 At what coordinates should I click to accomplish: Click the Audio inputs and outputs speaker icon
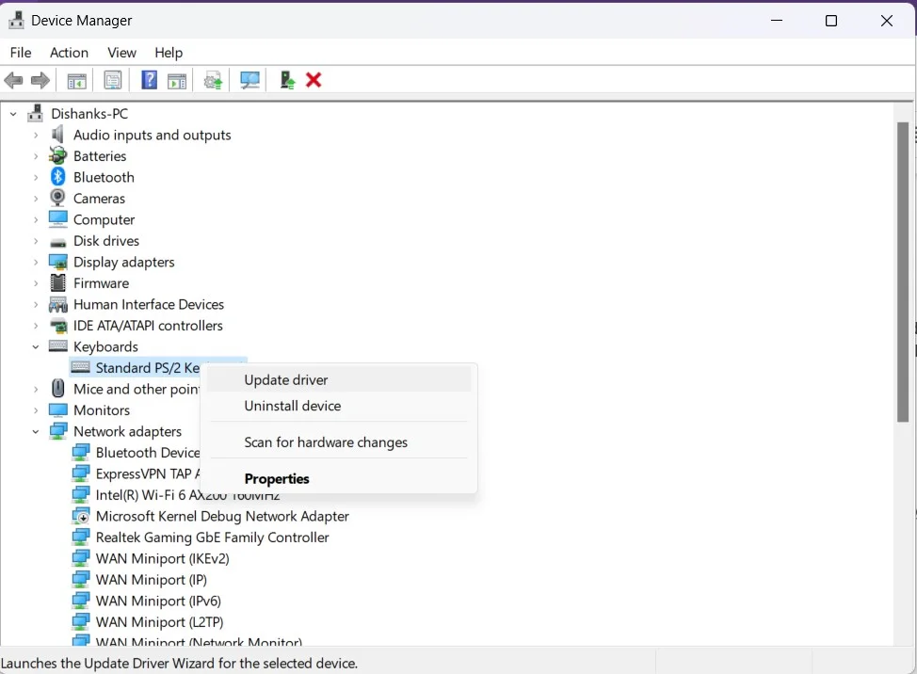pos(57,135)
